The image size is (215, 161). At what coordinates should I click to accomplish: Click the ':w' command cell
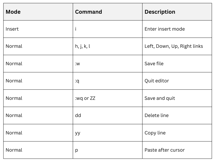pos(78,64)
